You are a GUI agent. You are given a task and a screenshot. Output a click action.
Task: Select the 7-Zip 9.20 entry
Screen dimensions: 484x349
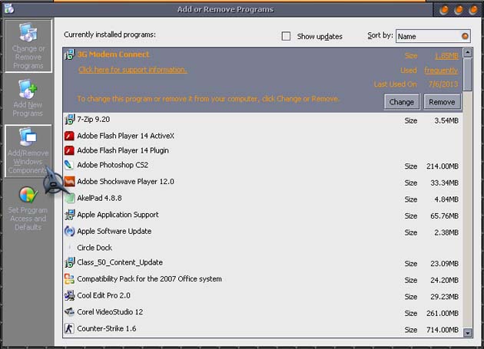coord(263,120)
